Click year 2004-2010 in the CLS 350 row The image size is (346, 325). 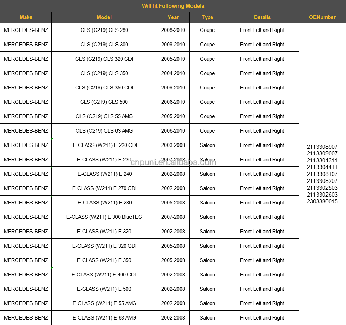point(173,73)
